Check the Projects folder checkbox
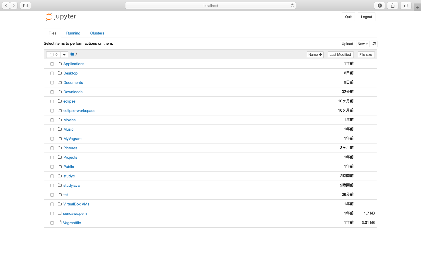The image size is (421, 263). pos(52,158)
